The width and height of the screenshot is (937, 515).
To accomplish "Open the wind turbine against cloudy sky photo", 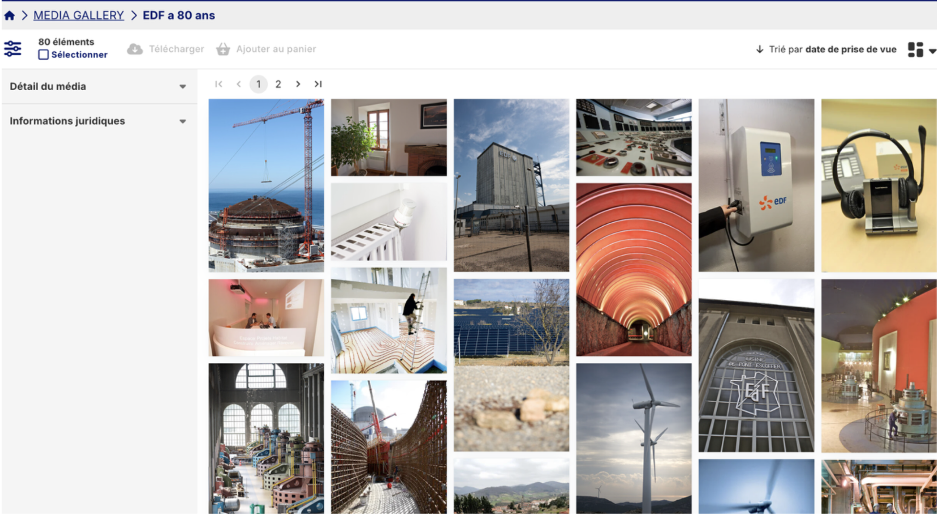I will coord(634,439).
